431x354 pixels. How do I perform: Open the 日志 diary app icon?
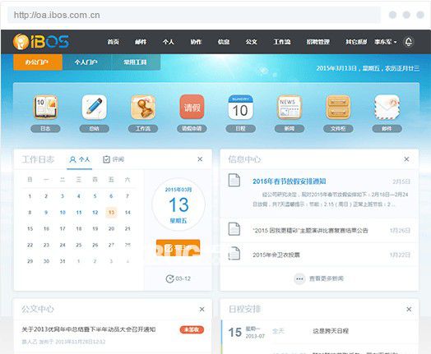45,108
